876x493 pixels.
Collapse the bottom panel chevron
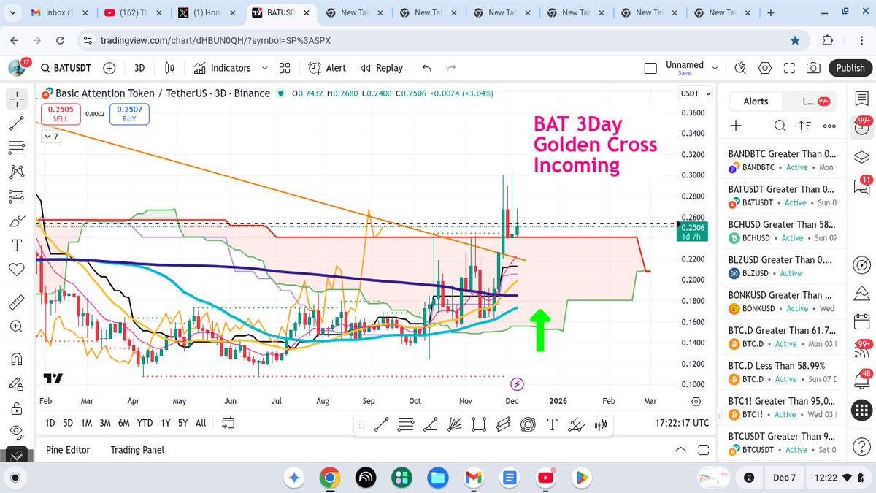pos(680,450)
